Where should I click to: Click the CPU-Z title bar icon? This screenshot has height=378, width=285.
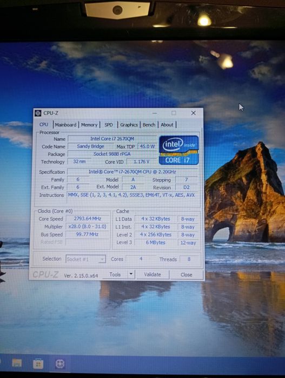38,113
